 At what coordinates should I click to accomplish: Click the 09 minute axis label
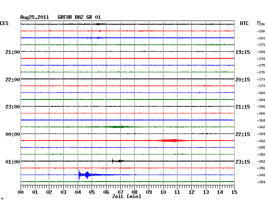click(x=149, y=192)
